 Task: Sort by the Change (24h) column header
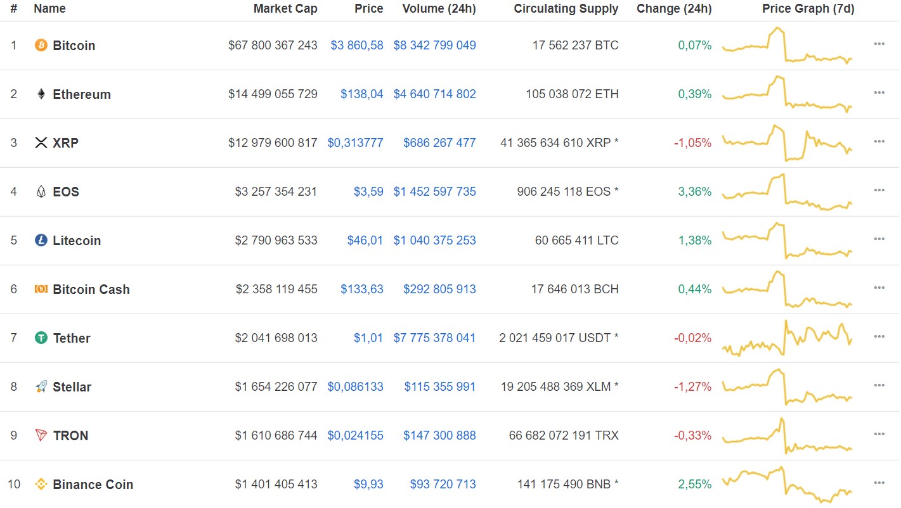click(x=674, y=9)
